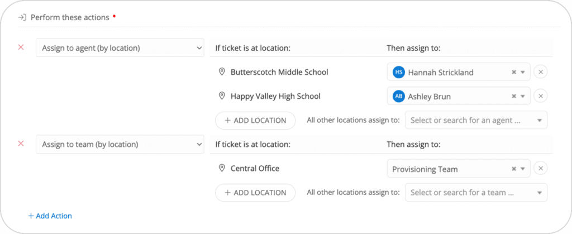Image resolution: width=572 pixels, height=234 pixels.
Task: Delete the Central Office location row
Action: [541, 169]
